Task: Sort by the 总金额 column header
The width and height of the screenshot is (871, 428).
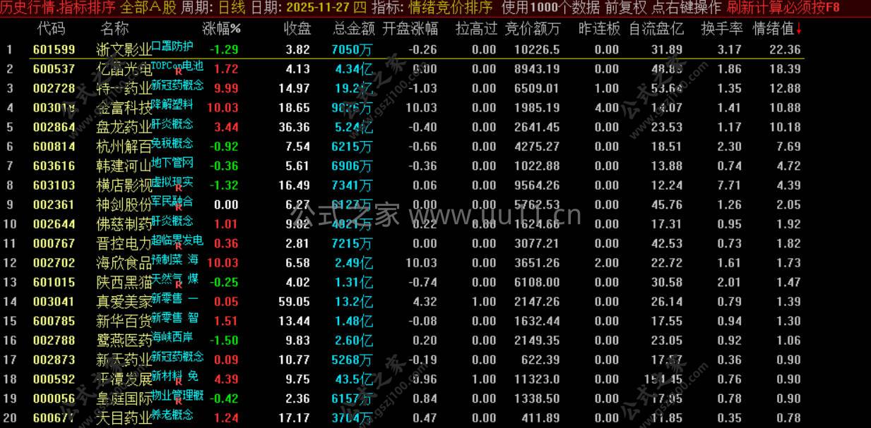Action: tap(354, 29)
